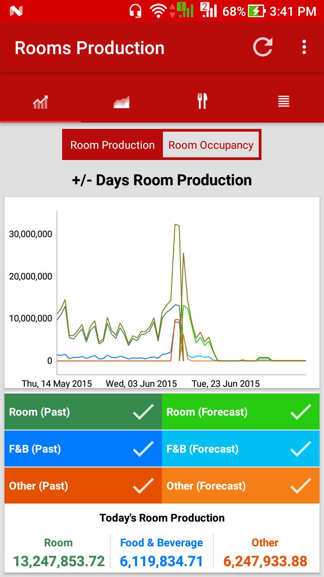Disable the F&B (Forecast) series
324x577 pixels.
coord(241,449)
